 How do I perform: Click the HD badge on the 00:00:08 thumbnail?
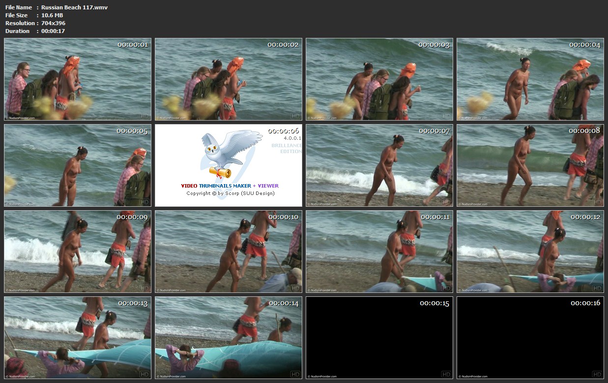coord(597,202)
